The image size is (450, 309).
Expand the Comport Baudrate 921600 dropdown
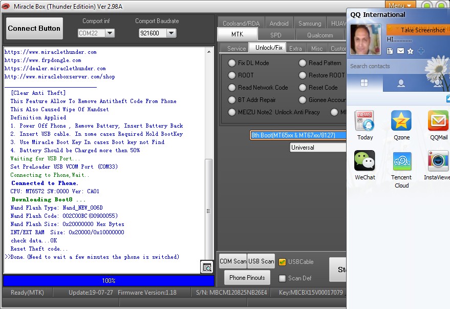172,33
